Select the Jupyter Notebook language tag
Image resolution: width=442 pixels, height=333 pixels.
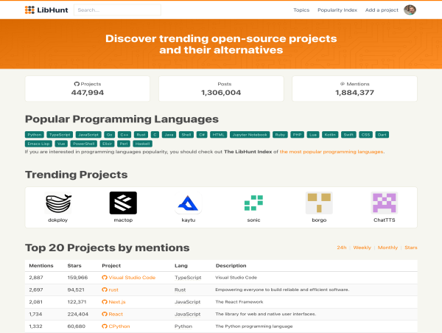(250, 135)
